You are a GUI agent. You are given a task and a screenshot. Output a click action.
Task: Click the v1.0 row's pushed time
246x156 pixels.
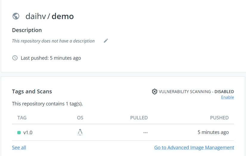[x=213, y=132]
